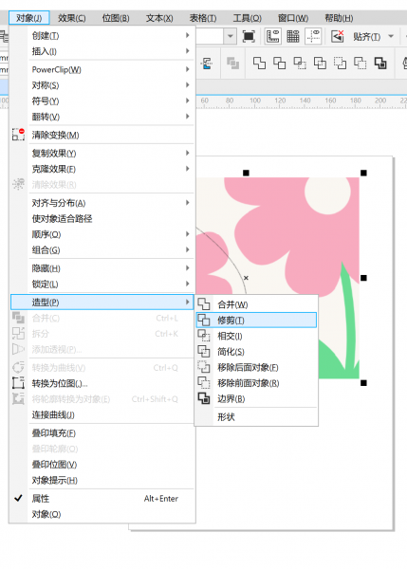Click front-minus-back icon in property bar
This screenshot has height=569, width=407.
click(x=340, y=64)
